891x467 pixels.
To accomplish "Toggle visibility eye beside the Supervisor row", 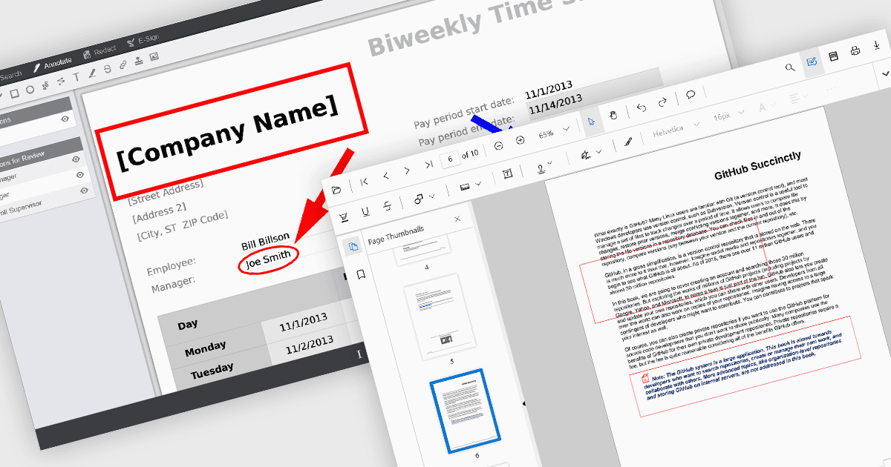I will tap(83, 191).
